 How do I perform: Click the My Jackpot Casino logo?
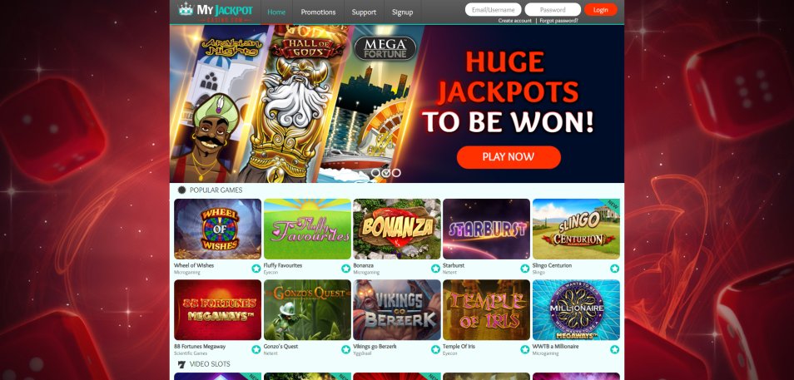coord(216,12)
